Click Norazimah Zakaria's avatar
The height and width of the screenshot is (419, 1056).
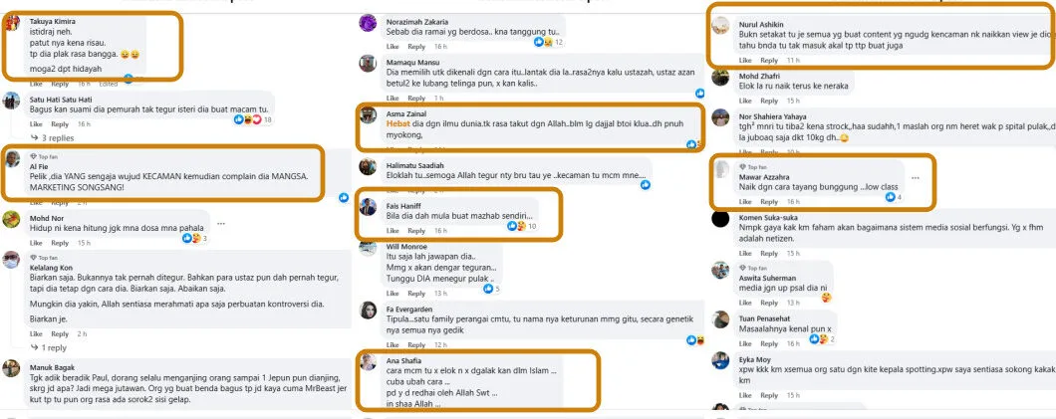(368, 24)
